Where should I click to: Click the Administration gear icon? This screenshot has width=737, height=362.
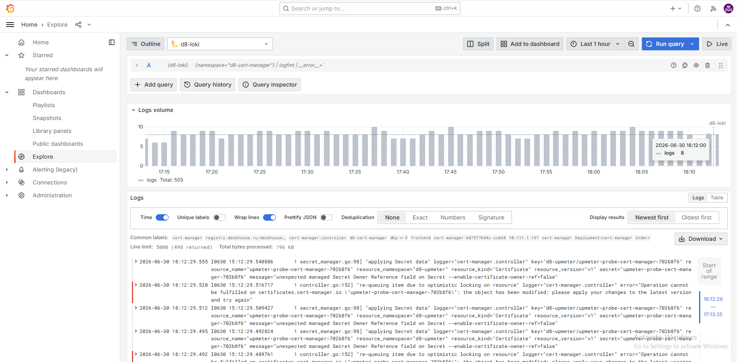21,195
